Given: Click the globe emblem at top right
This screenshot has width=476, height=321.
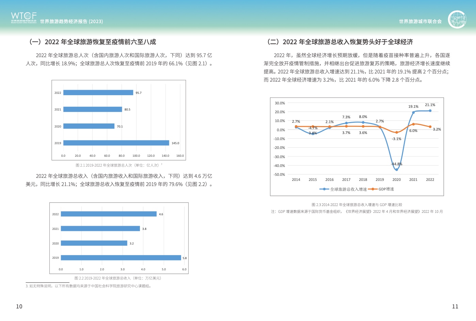Looking at the screenshot, I should (x=457, y=19).
